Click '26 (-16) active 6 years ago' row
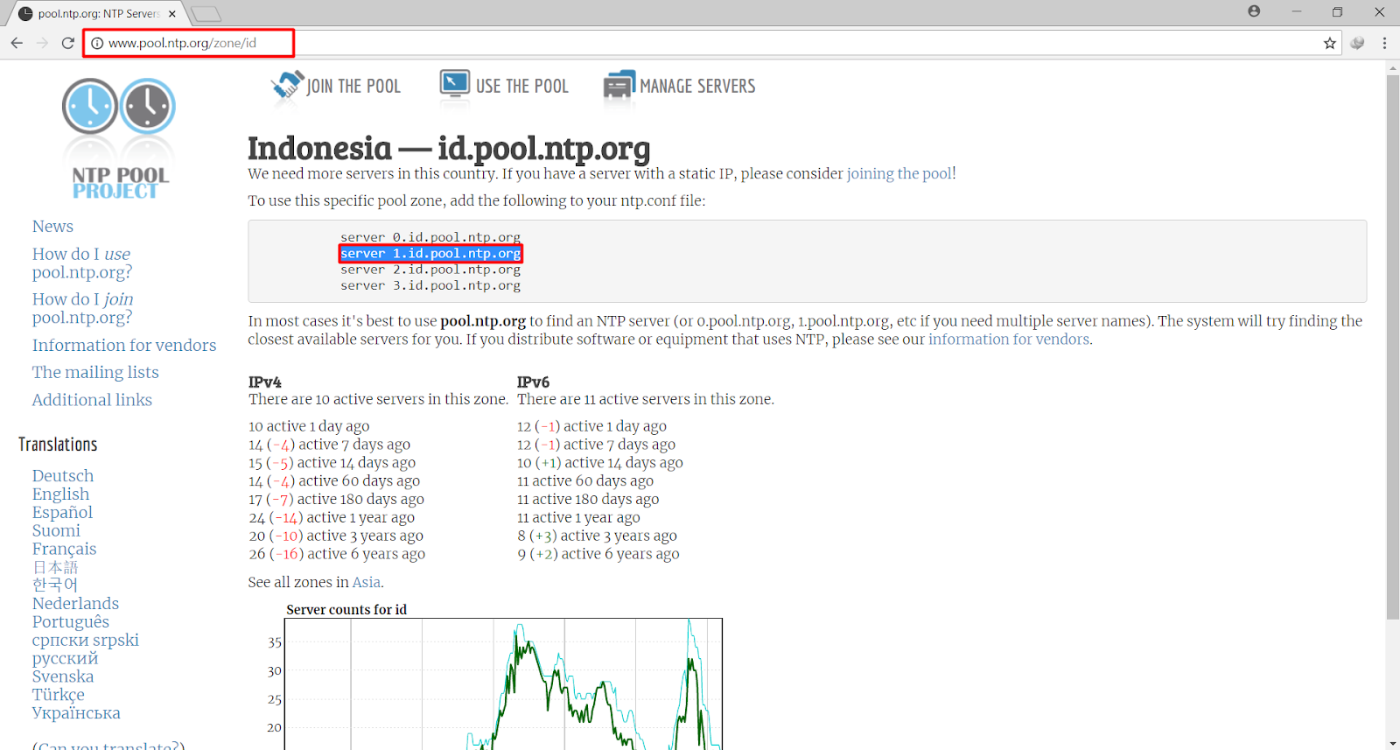 click(x=337, y=554)
